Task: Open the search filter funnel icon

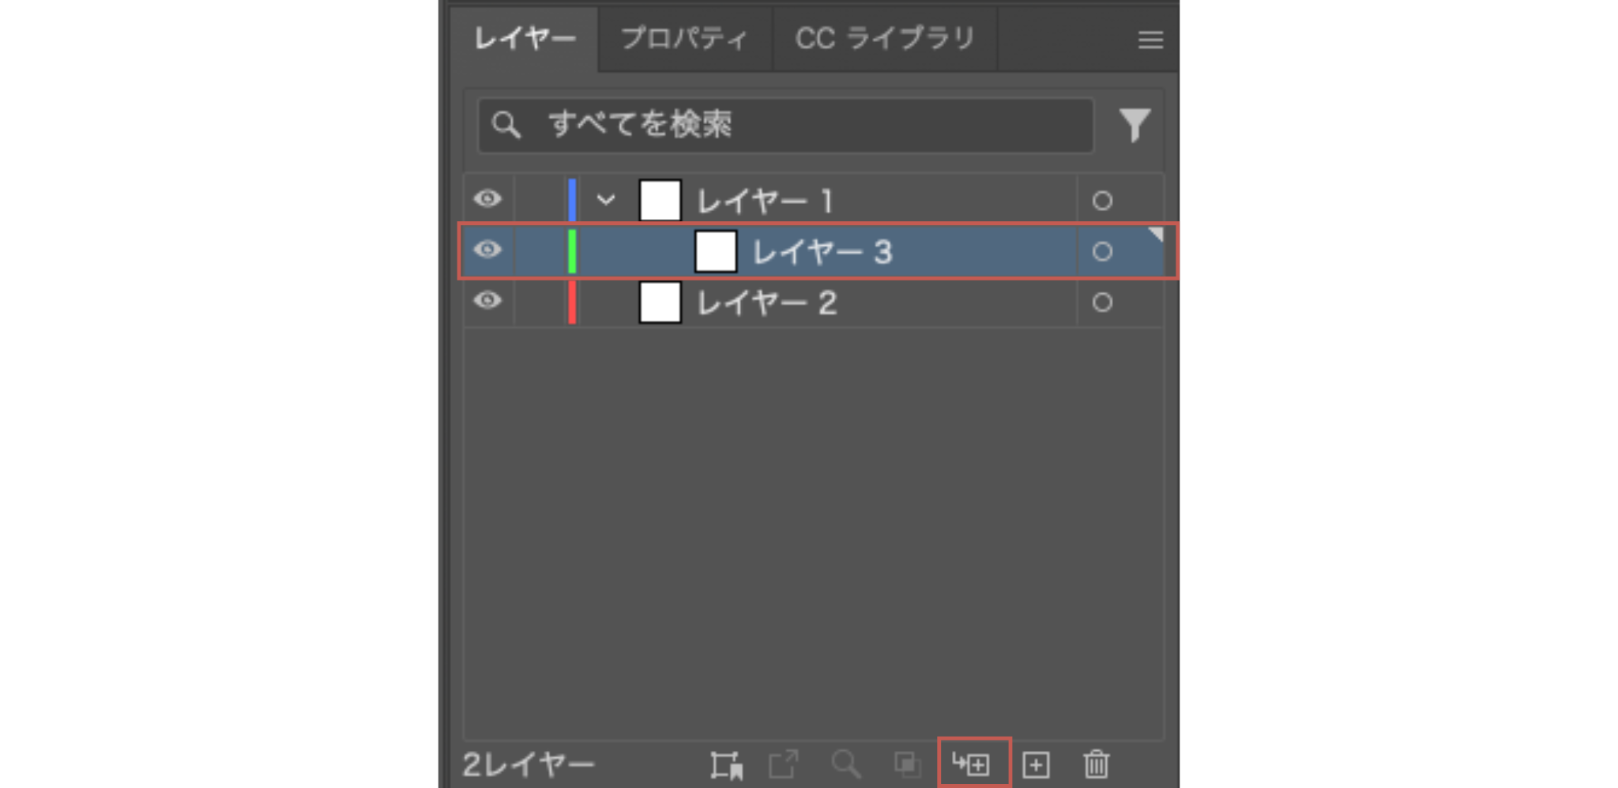Action: [x=1135, y=124]
